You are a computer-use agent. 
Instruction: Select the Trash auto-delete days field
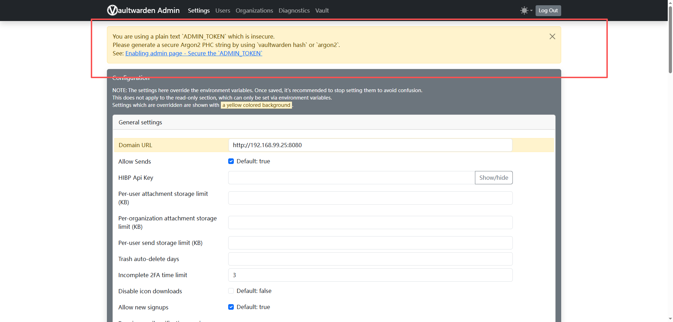(370, 259)
